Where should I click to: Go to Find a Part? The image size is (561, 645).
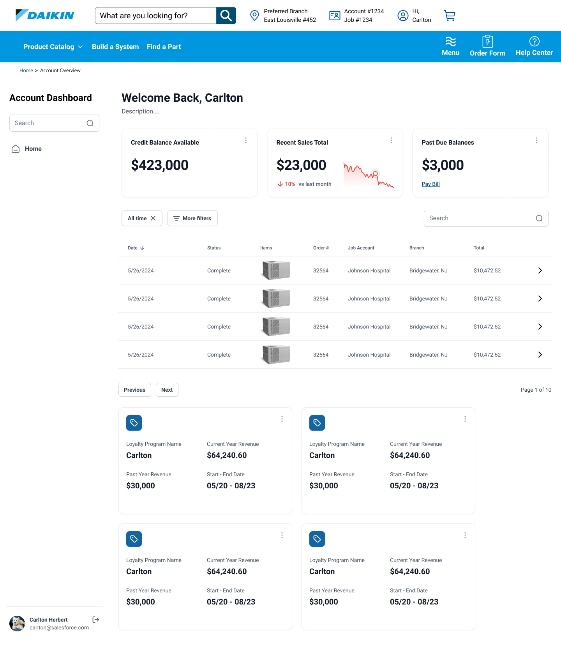point(164,47)
